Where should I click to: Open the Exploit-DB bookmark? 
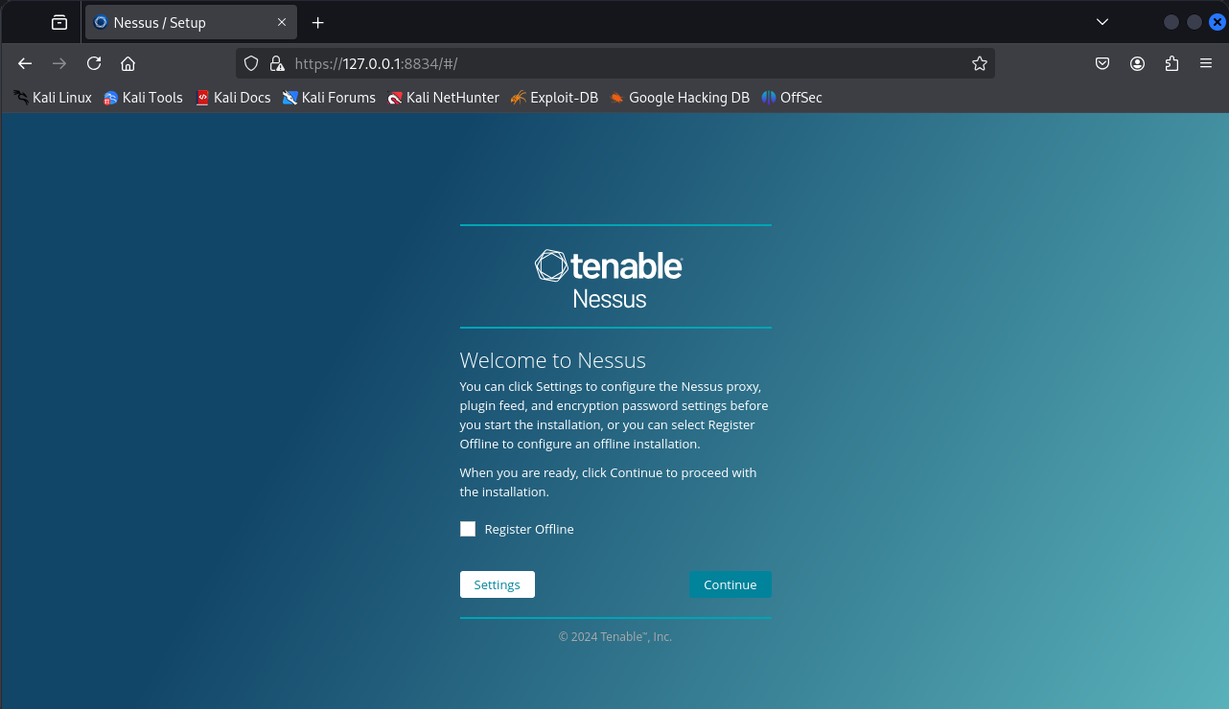[554, 98]
